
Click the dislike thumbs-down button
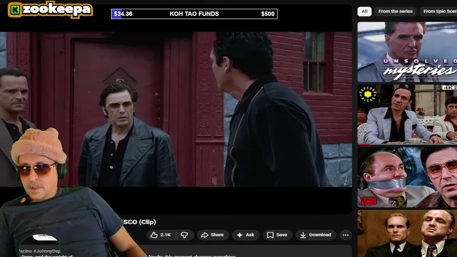click(185, 235)
